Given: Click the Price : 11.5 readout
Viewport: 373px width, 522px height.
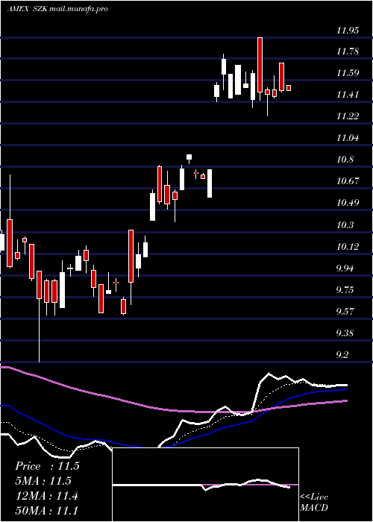Looking at the screenshot, I should (47, 466).
